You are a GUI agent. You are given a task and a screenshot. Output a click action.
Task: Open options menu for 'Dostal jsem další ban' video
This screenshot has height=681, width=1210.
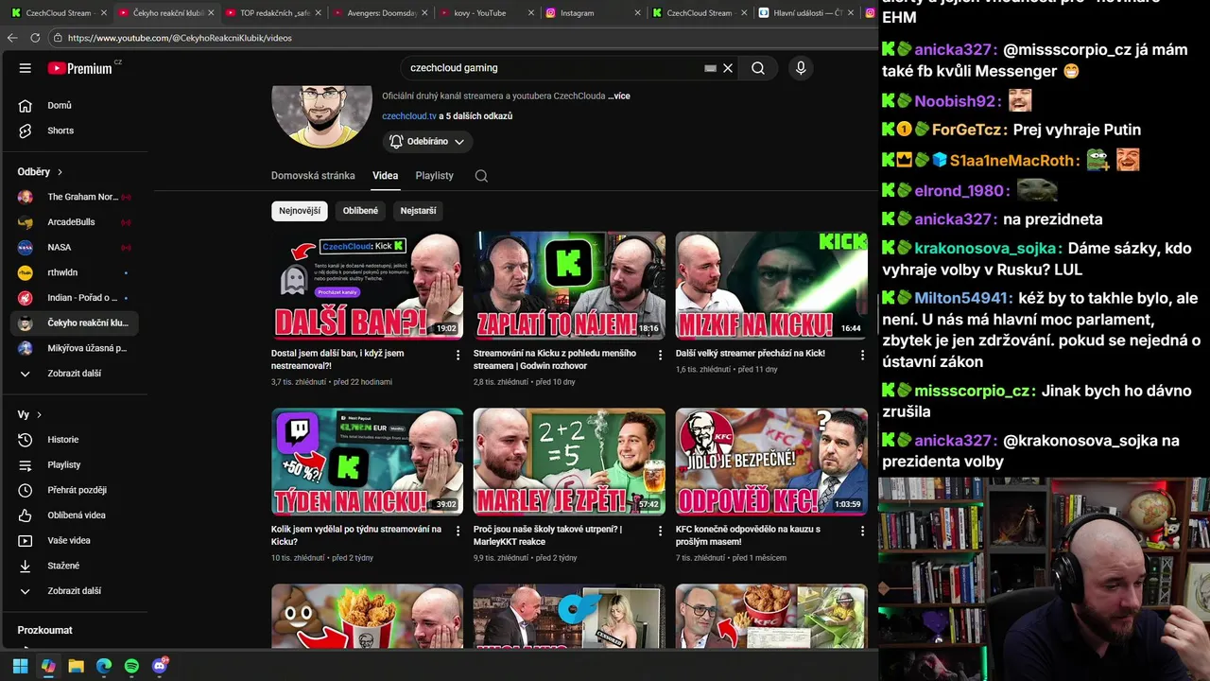point(458,355)
